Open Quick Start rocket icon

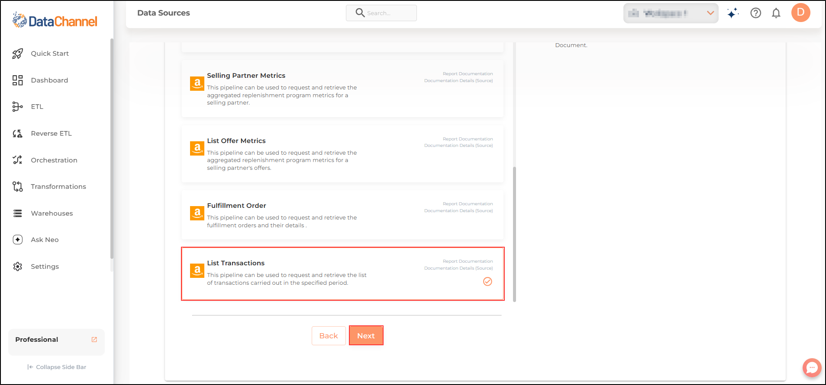17,54
